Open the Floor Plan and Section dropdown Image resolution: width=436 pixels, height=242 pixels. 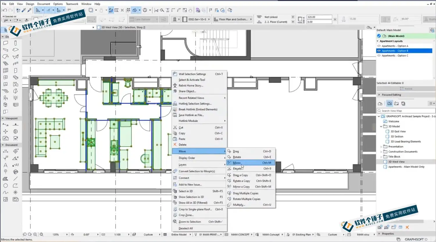(x=233, y=19)
